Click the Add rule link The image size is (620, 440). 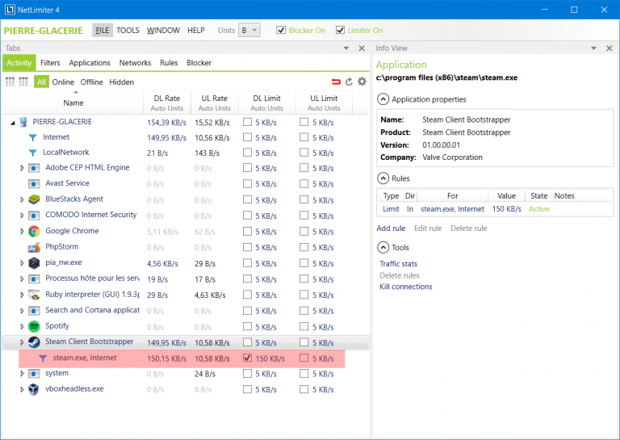point(391,228)
